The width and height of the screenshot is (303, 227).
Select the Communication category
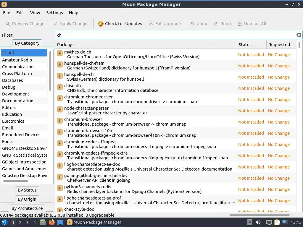(24, 67)
